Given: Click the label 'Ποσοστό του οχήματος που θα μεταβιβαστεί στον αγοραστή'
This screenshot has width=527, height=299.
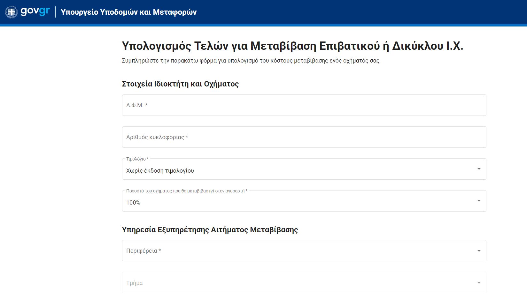Looking at the screenshot, I should [x=187, y=191].
